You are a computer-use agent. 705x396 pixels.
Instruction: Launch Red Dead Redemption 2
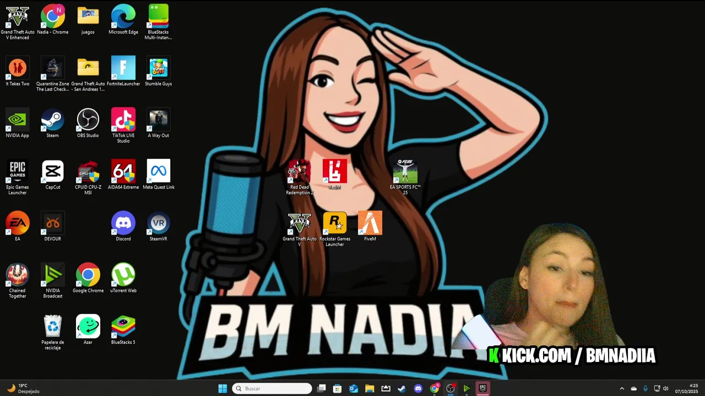[300, 178]
